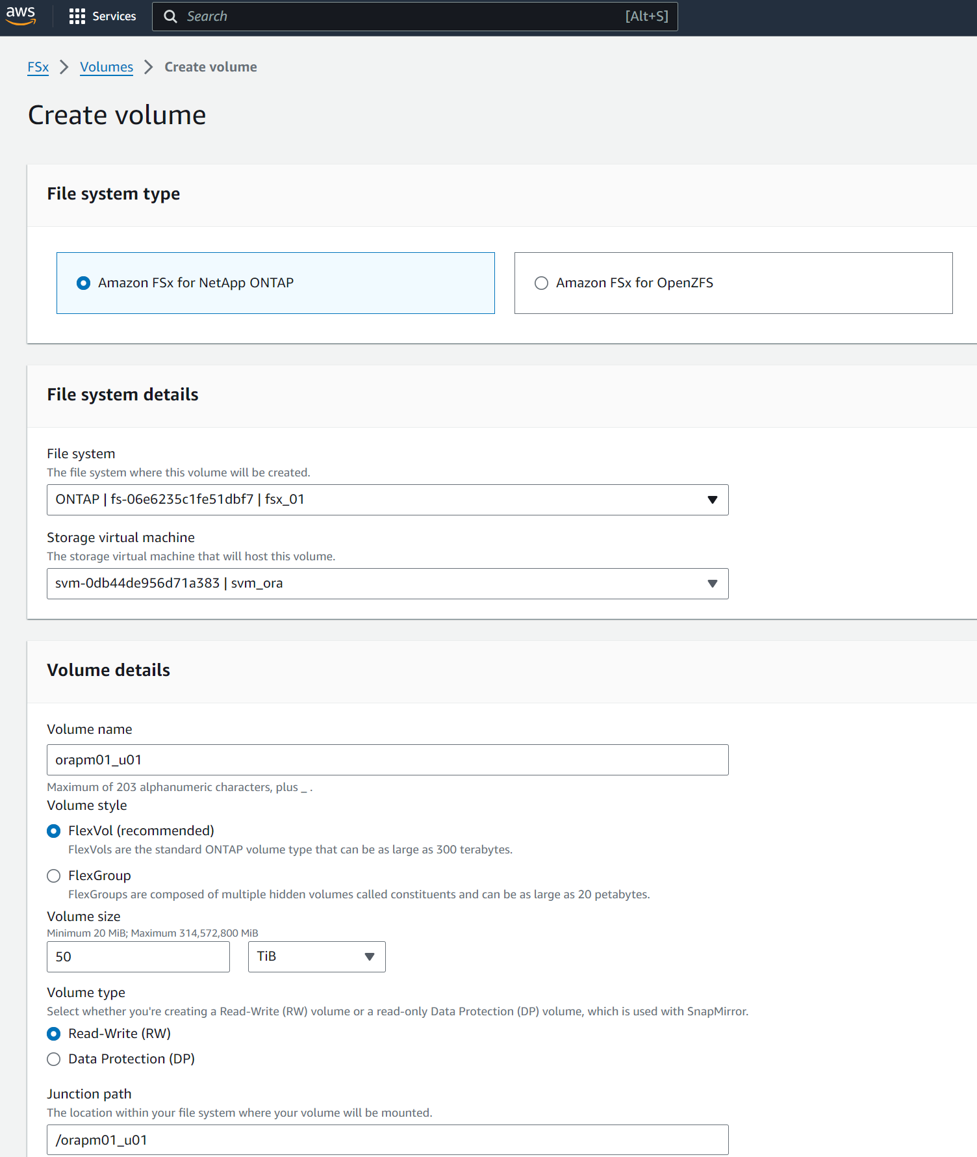Click the Junction path input field
This screenshot has height=1157, width=977.
pos(387,1140)
